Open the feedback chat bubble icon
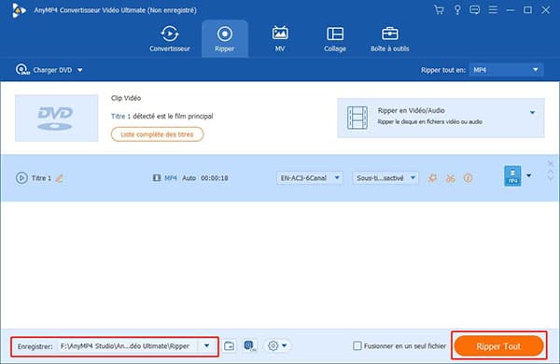Screen dimensions: 560x364 (x=475, y=10)
